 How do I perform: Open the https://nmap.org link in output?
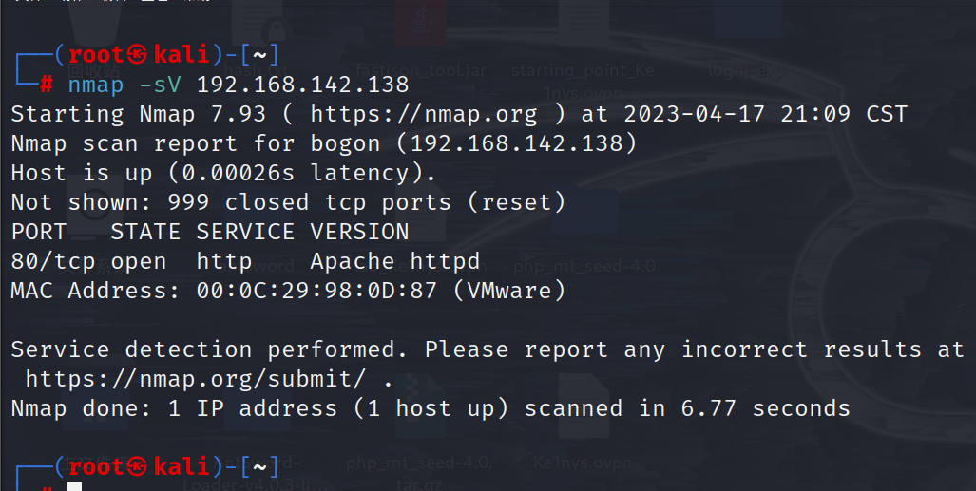point(423,114)
